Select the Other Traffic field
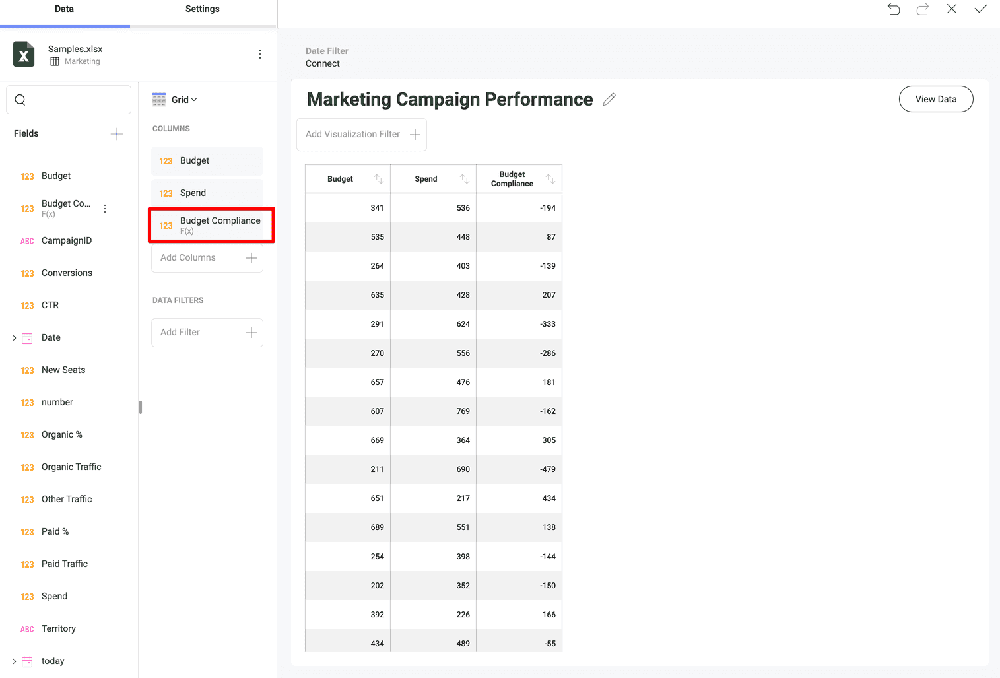Viewport: 1000px width, 678px height. 67,500
